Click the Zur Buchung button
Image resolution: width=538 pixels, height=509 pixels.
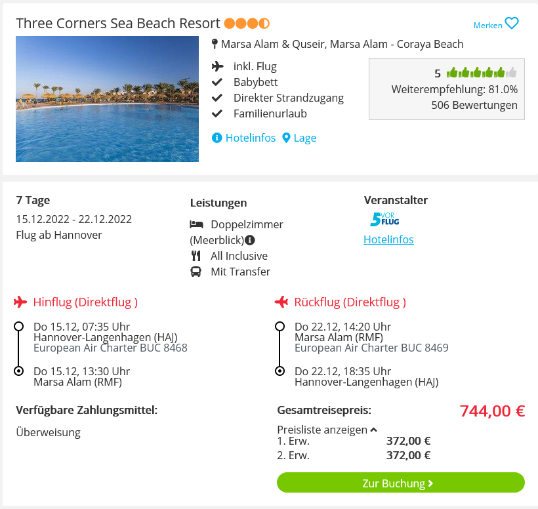(401, 483)
